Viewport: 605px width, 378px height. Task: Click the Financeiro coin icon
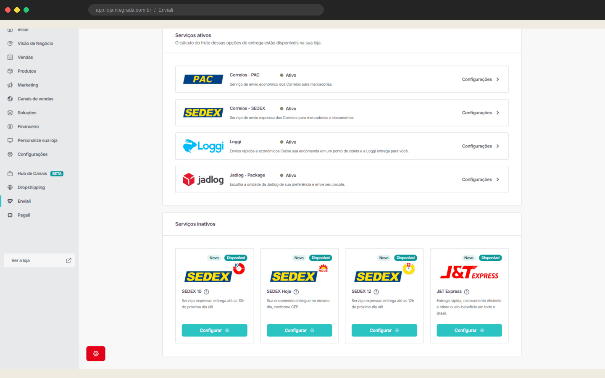coord(10,126)
